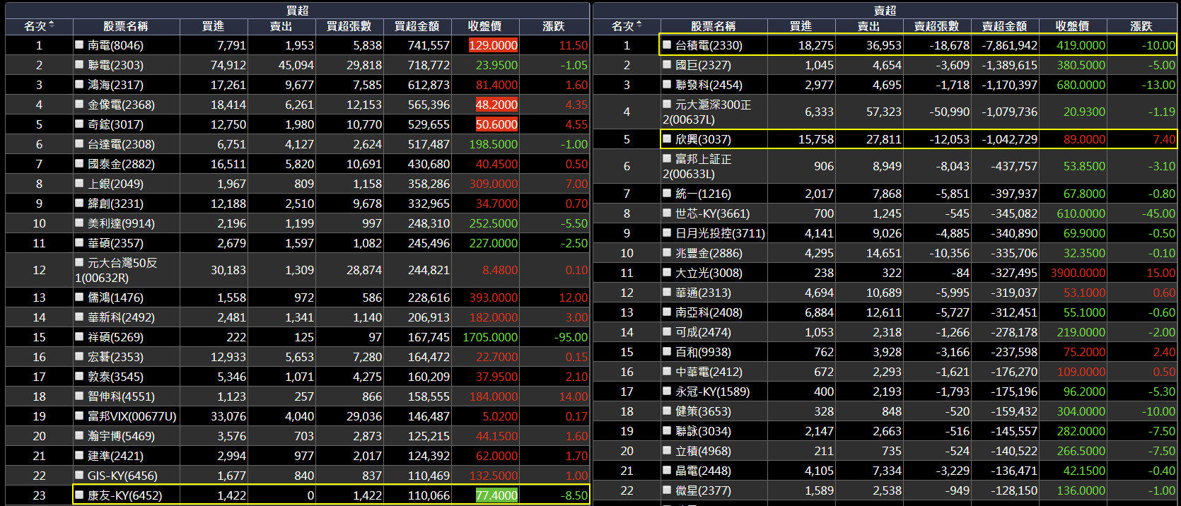Open stock 美利達(9914)
Image resolution: width=1181 pixels, height=506 pixels.
click(x=121, y=223)
